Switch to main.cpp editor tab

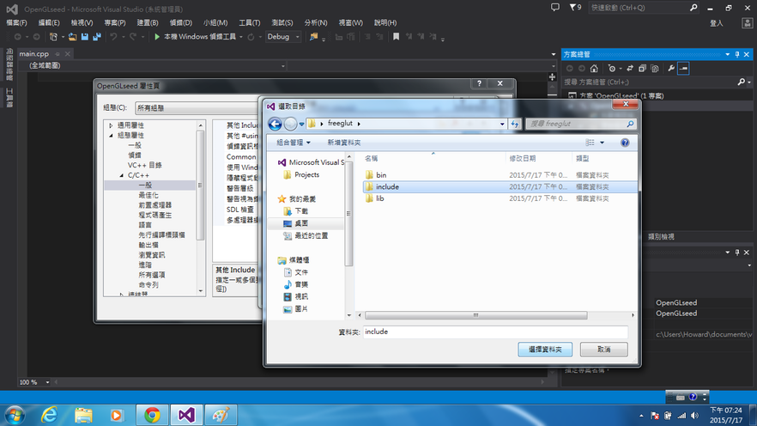33,54
